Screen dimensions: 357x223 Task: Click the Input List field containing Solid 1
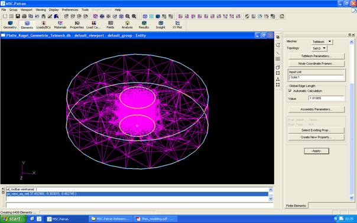316,77
